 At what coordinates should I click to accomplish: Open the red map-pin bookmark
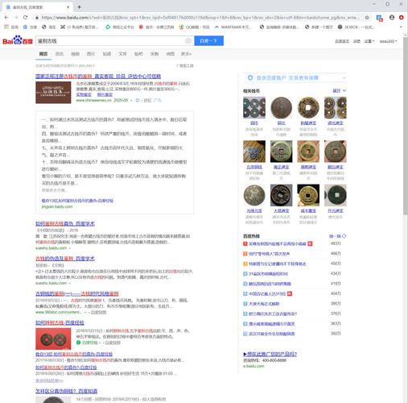click(156, 27)
